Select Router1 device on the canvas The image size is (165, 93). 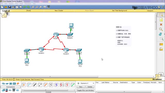(56, 34)
